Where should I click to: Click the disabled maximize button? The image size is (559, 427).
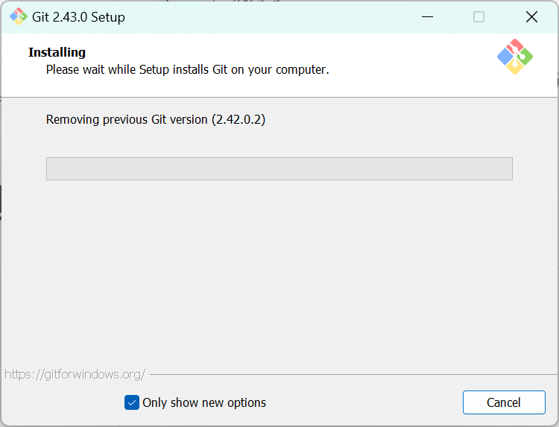pos(479,16)
